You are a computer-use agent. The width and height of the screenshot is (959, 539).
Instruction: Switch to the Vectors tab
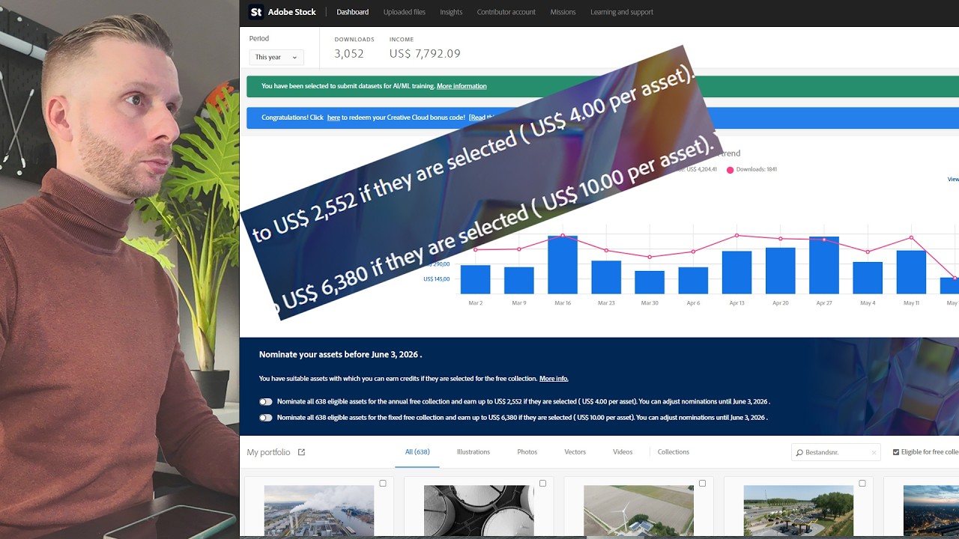tap(575, 452)
